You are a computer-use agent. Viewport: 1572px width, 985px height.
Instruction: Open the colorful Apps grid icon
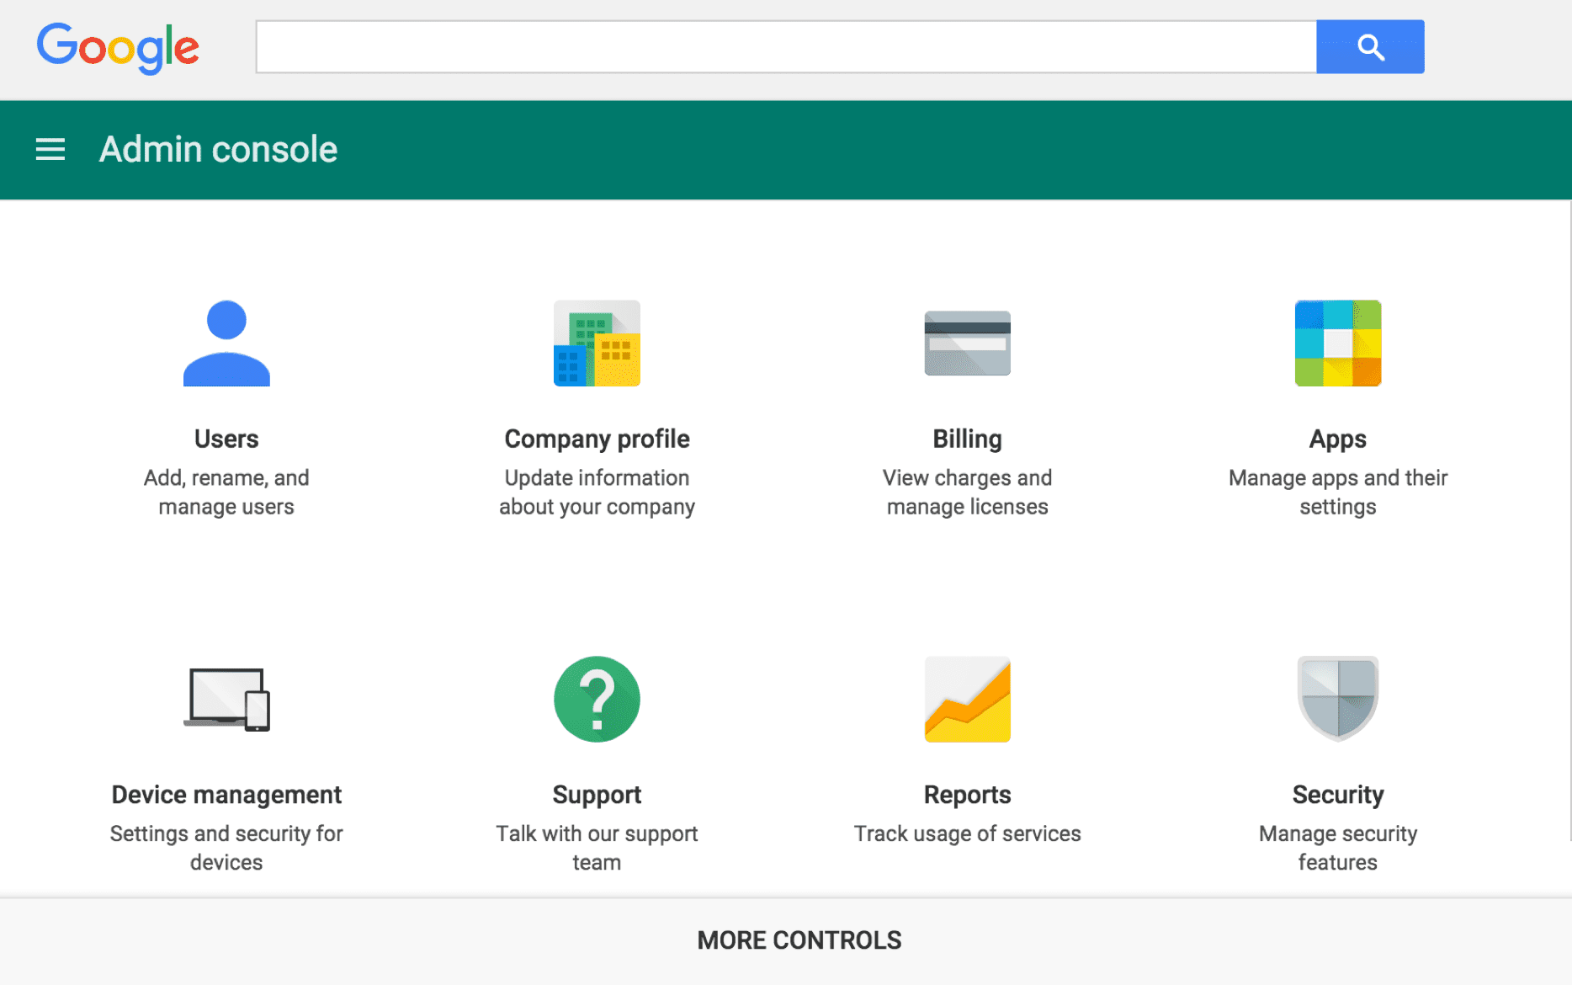pyautogui.click(x=1337, y=343)
